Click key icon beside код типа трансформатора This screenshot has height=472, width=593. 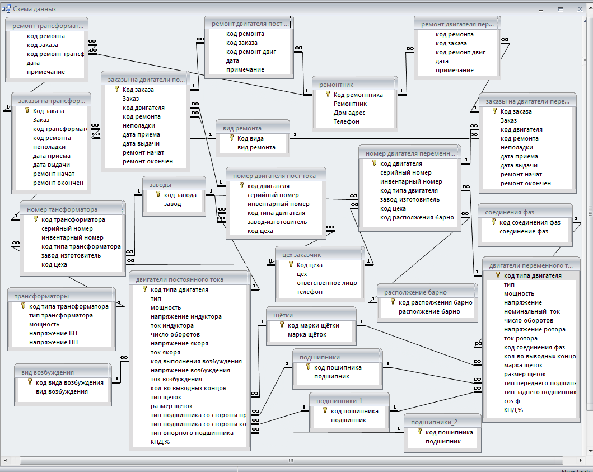(x=23, y=306)
